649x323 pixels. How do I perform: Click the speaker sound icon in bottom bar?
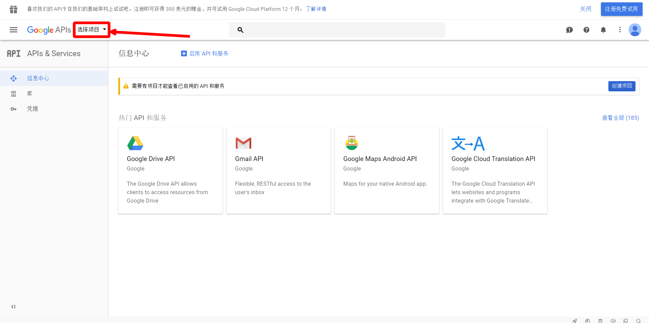[613, 321]
